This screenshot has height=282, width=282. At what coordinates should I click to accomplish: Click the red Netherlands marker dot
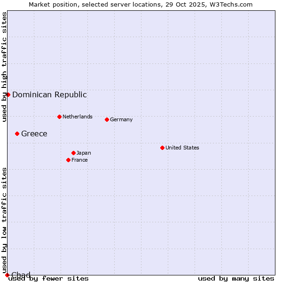tap(59, 117)
